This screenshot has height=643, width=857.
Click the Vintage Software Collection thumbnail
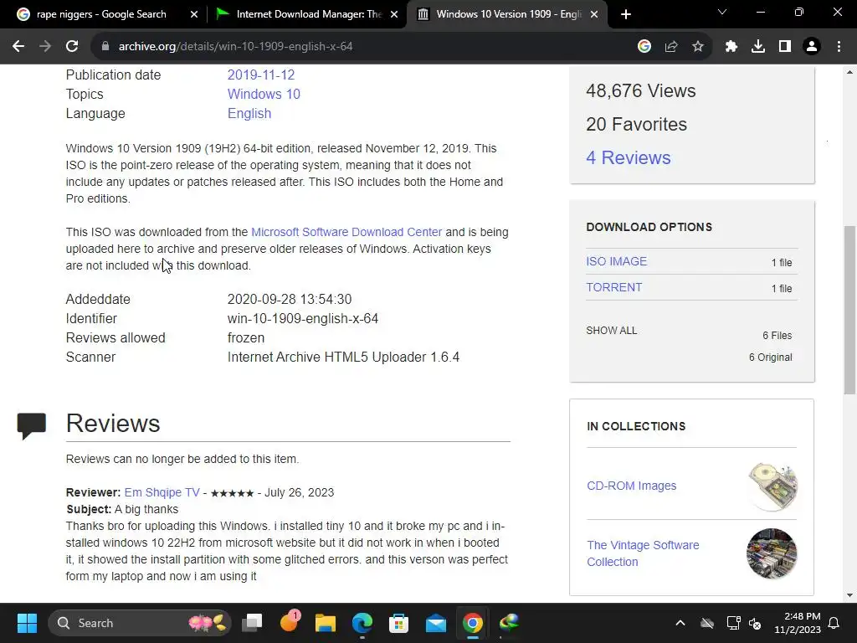[x=772, y=553]
